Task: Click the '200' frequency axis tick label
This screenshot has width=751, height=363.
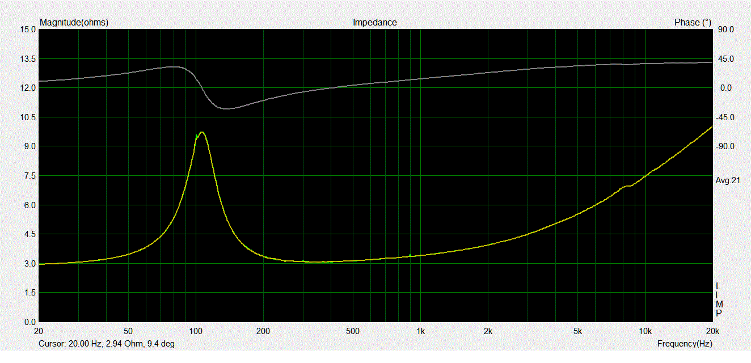Action: [x=263, y=331]
